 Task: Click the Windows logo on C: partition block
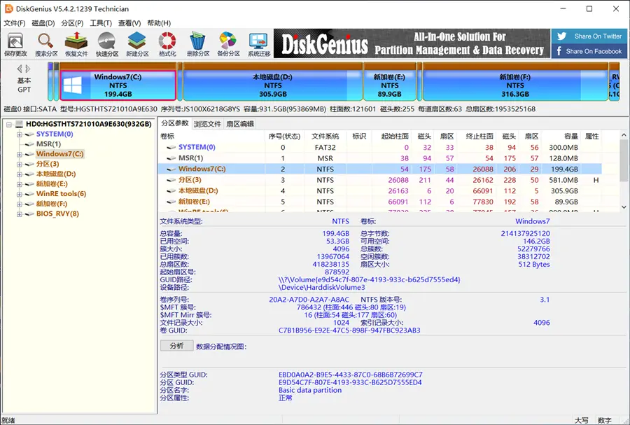pos(73,85)
